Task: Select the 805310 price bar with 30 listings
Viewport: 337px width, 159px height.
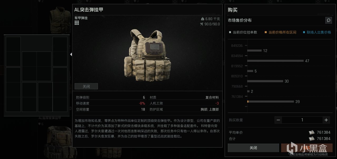Action: click(265, 81)
